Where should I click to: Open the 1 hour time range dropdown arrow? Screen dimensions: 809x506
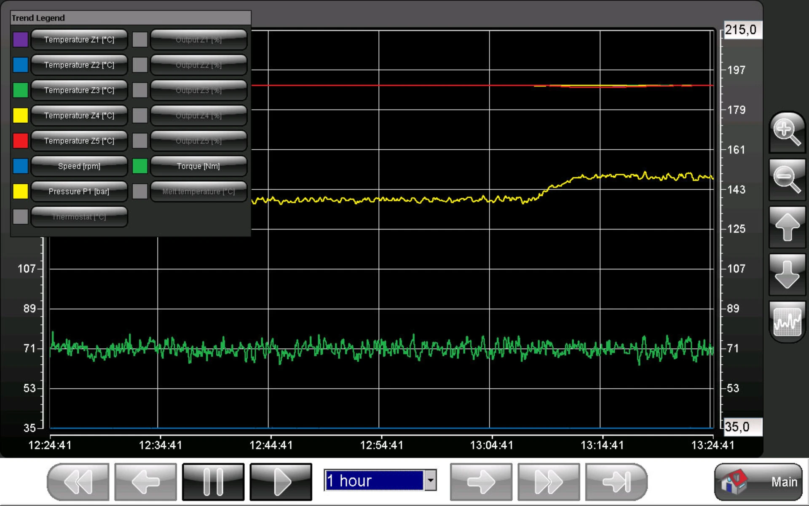(x=430, y=480)
